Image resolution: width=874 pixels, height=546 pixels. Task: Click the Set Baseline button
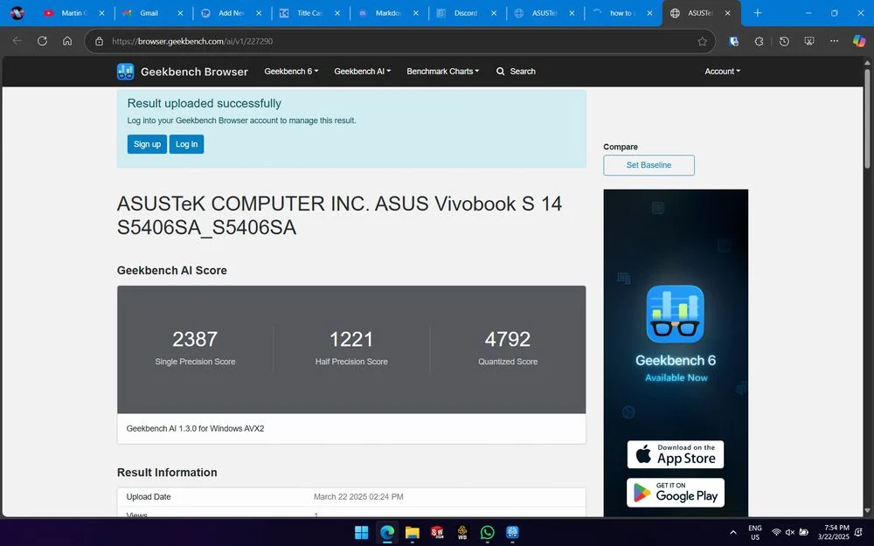pos(649,165)
